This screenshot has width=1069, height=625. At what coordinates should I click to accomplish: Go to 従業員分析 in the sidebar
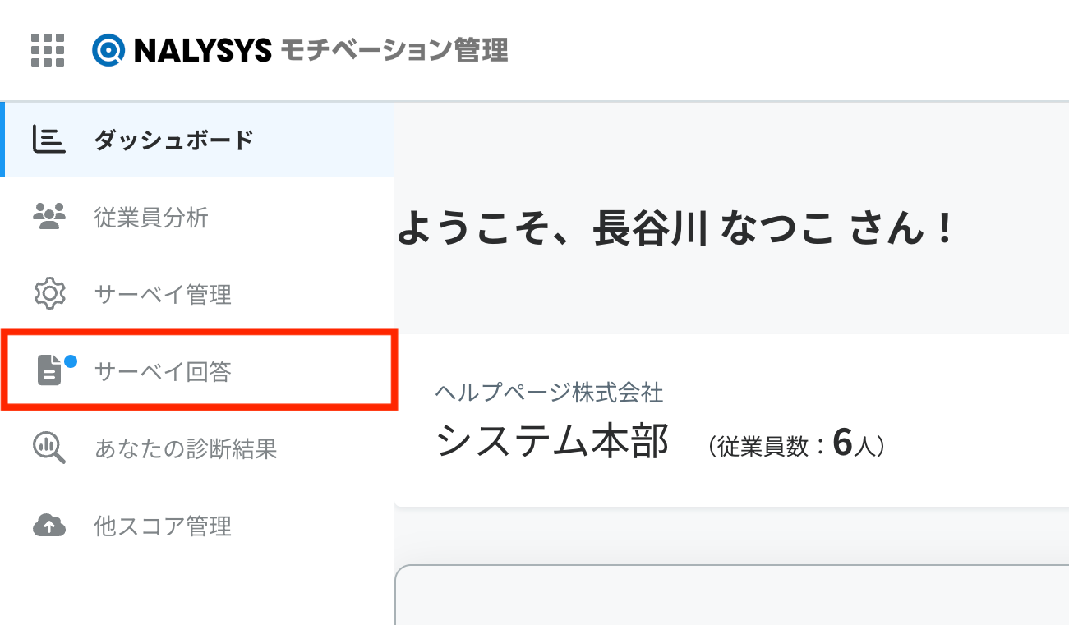197,218
